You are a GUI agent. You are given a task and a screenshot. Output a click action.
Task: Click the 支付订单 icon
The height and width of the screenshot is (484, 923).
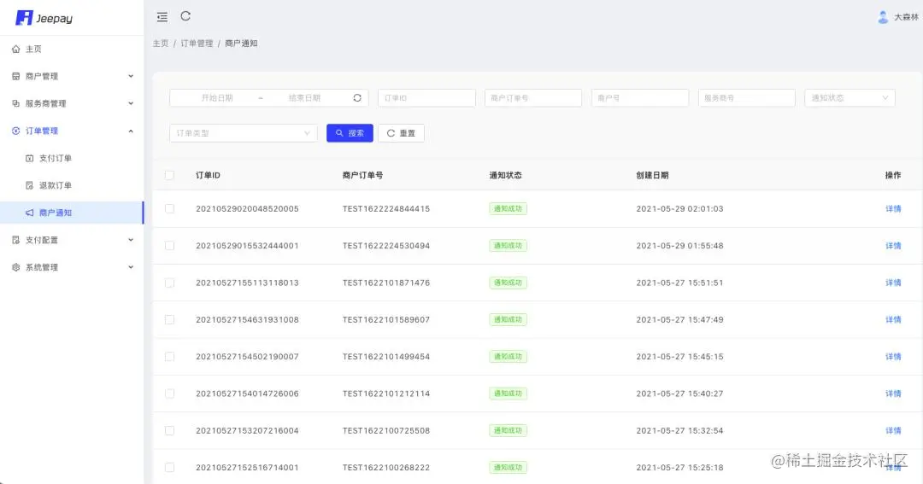tap(29, 158)
